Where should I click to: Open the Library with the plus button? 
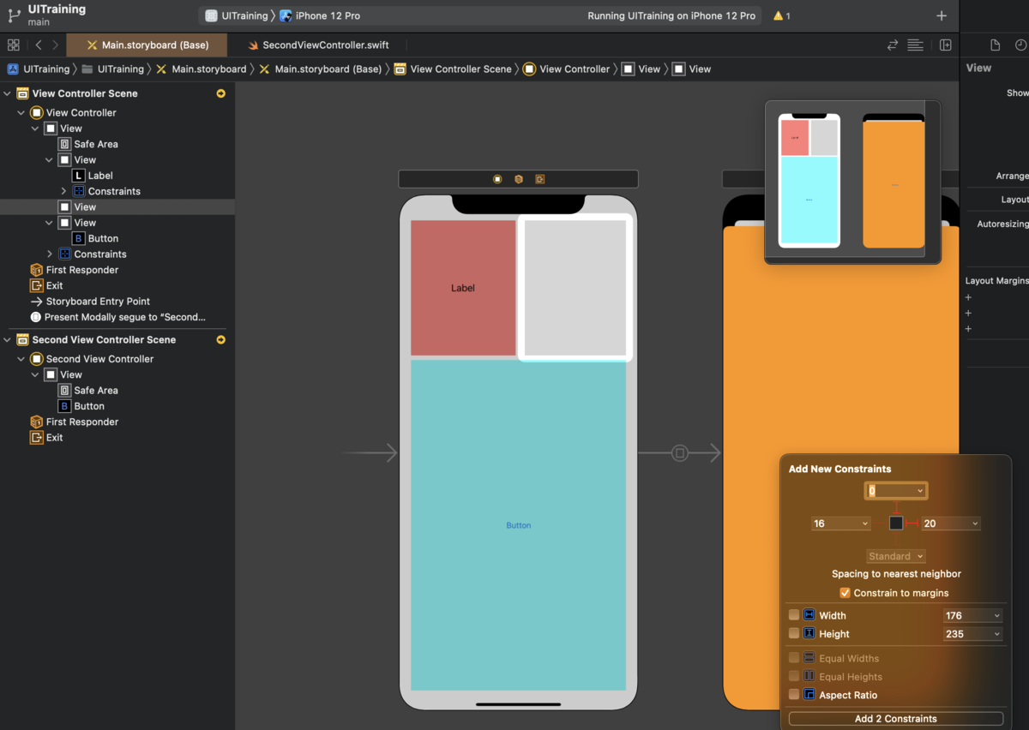[x=942, y=15]
